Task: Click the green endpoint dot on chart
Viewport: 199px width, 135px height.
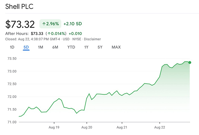Action: pyautogui.click(x=190, y=63)
